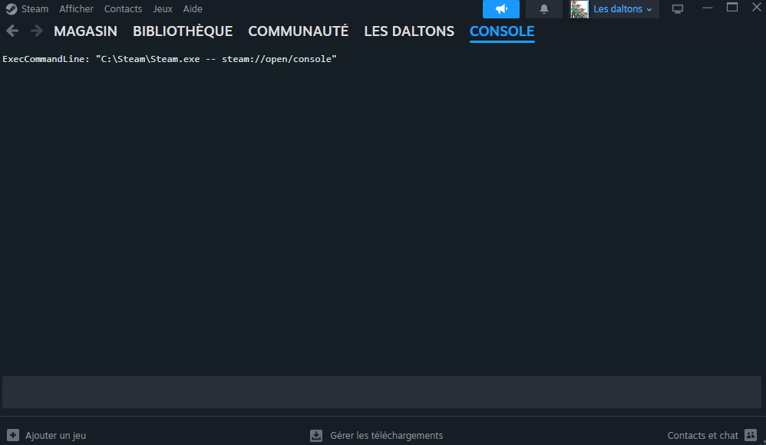The image size is (766, 445).
Task: Open the Jeux menu
Action: click(163, 8)
